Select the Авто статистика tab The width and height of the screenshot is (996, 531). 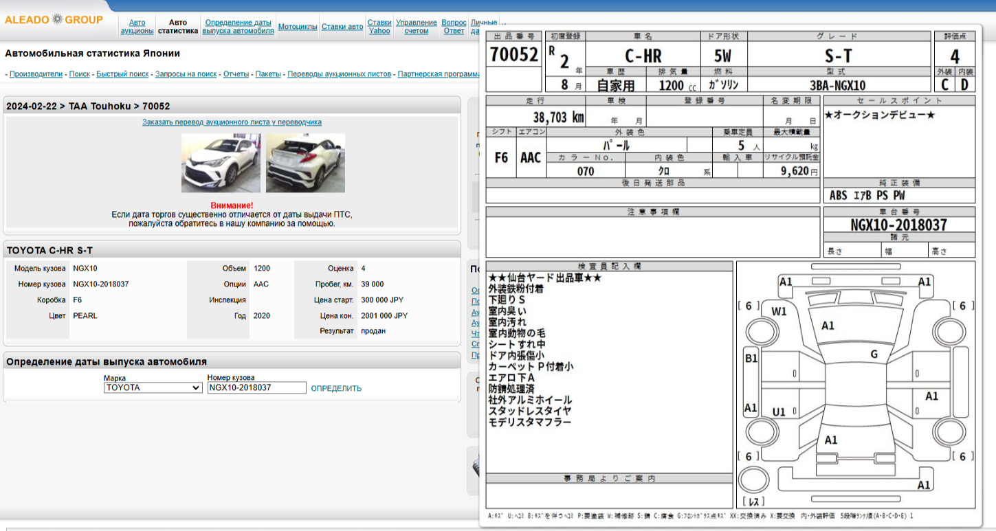point(177,27)
